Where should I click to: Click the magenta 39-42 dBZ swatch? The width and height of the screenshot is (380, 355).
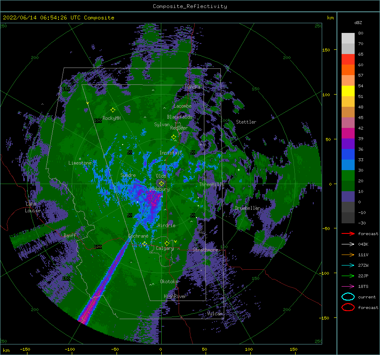pos(348,133)
